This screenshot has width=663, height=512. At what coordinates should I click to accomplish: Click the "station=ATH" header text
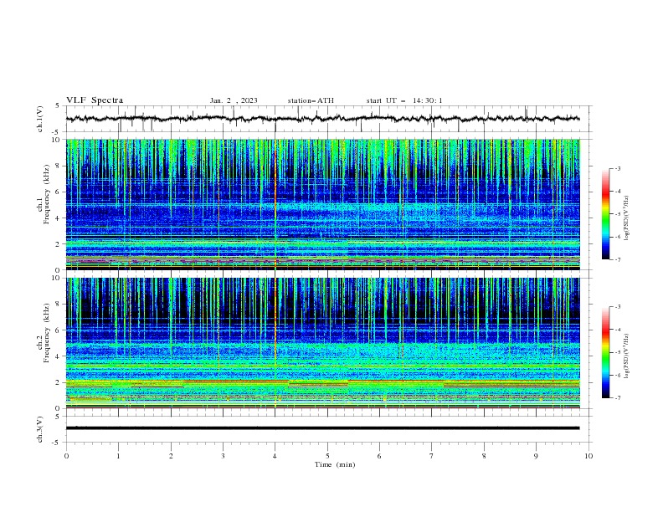tap(311, 100)
